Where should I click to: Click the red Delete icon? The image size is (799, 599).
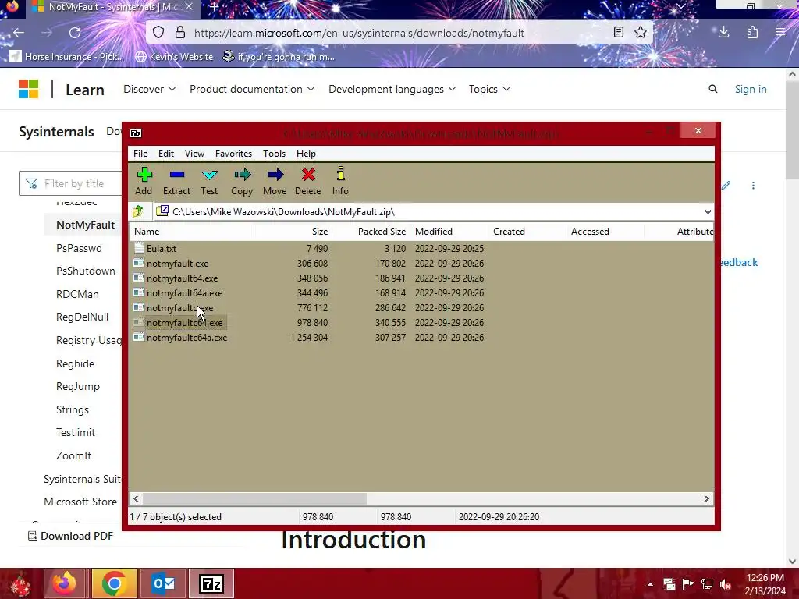(x=307, y=181)
